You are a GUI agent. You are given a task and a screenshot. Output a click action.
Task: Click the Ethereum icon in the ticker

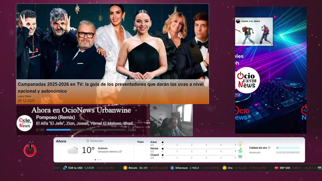172,168
